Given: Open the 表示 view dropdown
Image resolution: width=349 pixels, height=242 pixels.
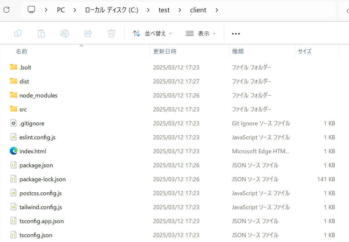Looking at the screenshot, I should (x=200, y=33).
